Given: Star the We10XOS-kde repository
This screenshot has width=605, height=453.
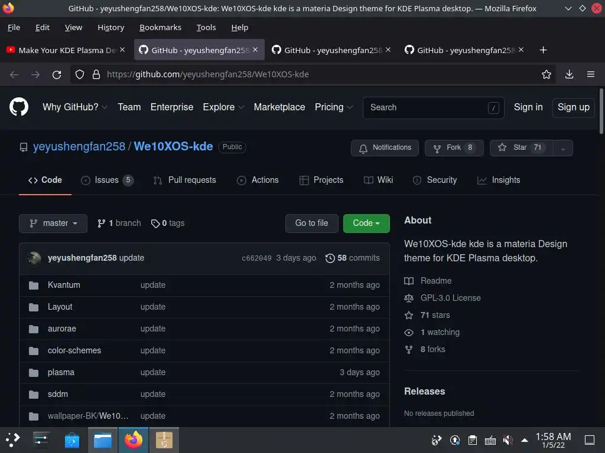Looking at the screenshot, I should [x=521, y=148].
